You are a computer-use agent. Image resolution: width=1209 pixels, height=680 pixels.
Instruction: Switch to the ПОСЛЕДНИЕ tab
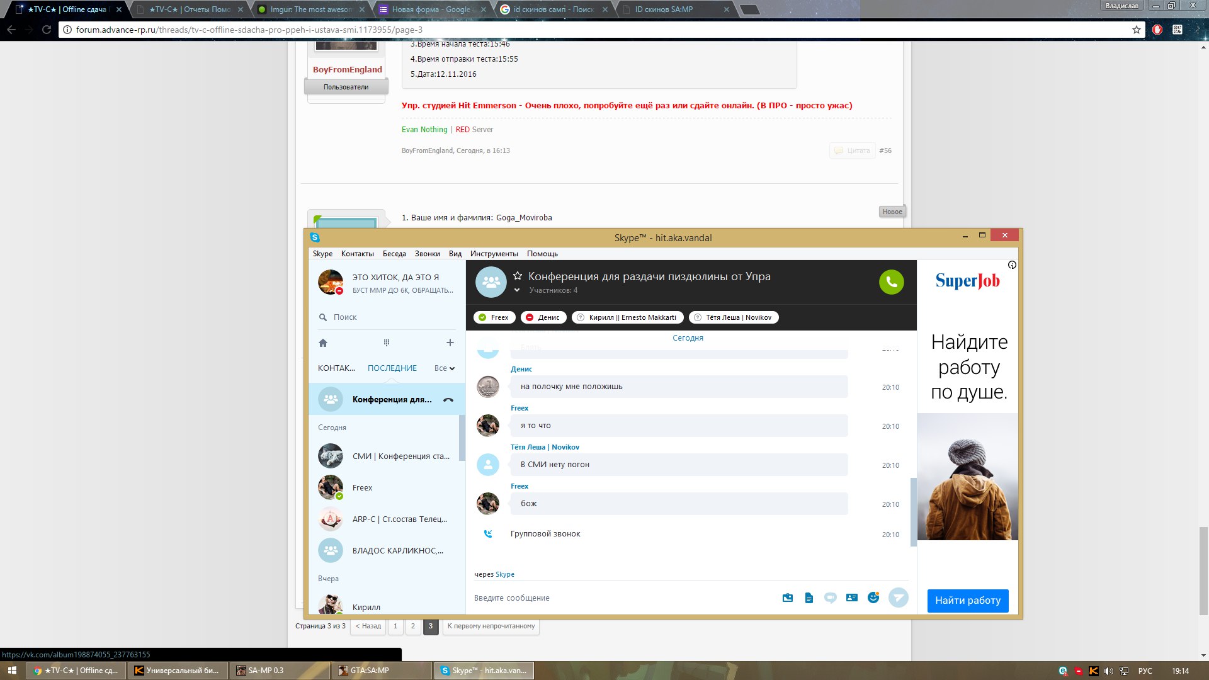[x=392, y=368]
